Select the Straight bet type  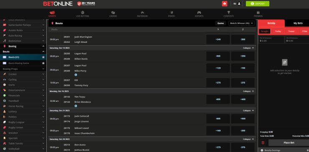264,31
